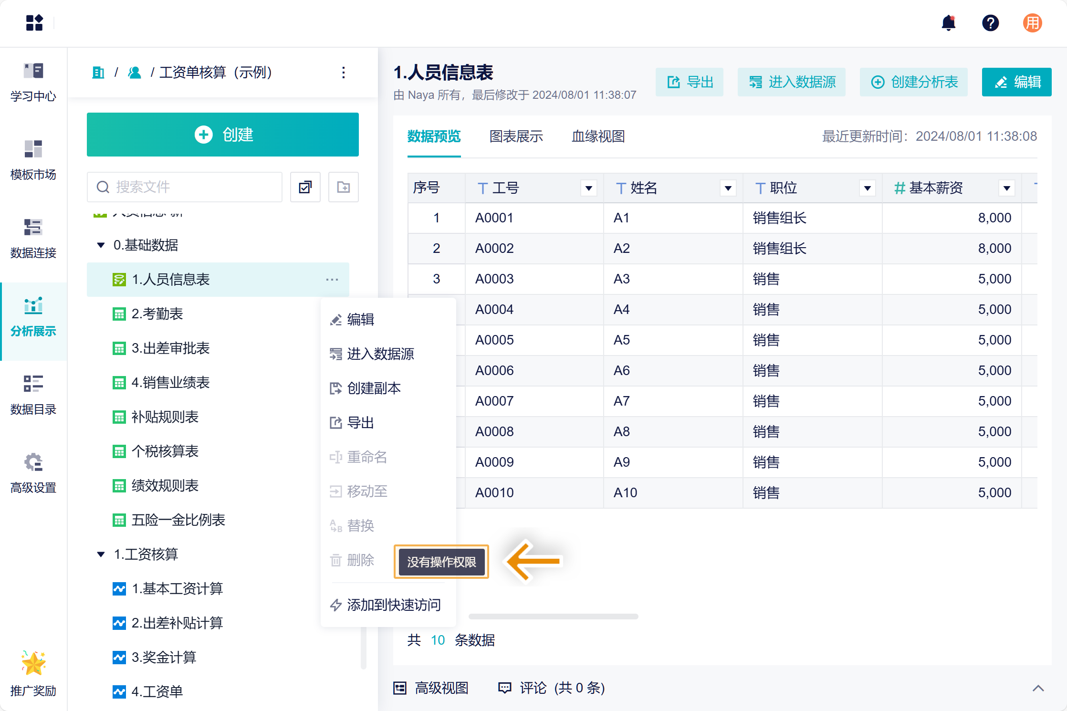Collapse the 1.工资核算 folder
The image size is (1067, 711).
[x=101, y=554]
